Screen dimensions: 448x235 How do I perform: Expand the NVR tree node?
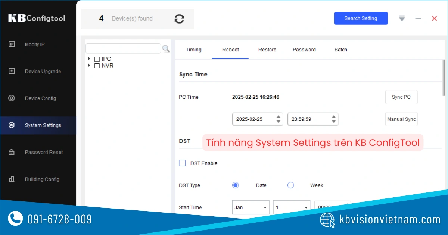point(89,65)
